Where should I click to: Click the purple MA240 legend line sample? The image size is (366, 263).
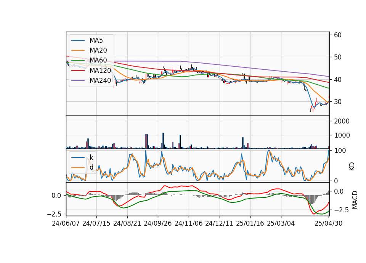(78, 80)
